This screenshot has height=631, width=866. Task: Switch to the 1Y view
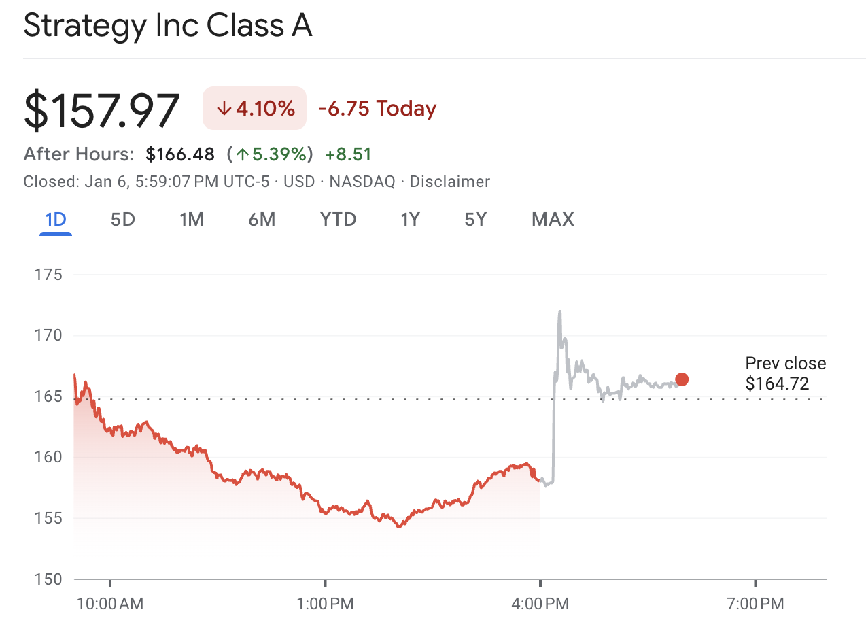point(410,219)
